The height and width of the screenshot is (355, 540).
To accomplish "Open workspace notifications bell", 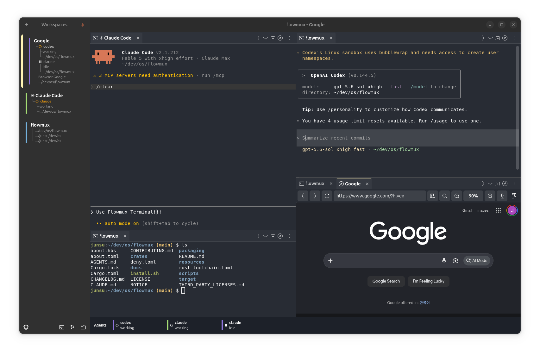I will click(x=83, y=25).
